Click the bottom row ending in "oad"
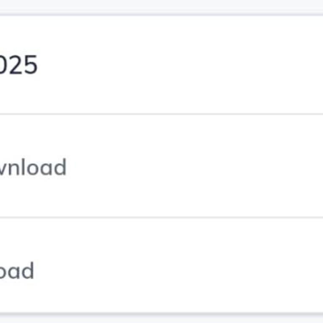 17,271
